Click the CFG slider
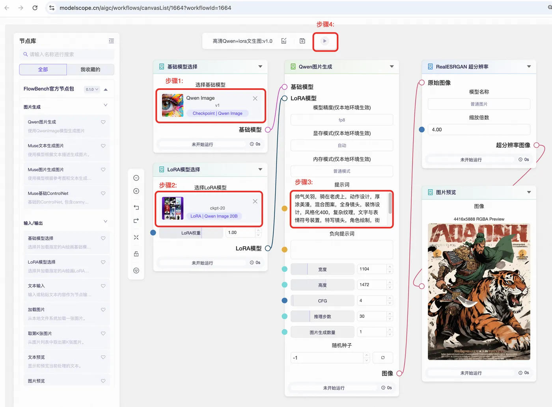This screenshot has height=407, width=552. pyautogui.click(x=323, y=301)
